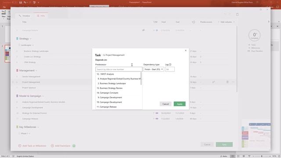Click the Campaign Release row title
The image size is (281, 158).
[30, 119]
